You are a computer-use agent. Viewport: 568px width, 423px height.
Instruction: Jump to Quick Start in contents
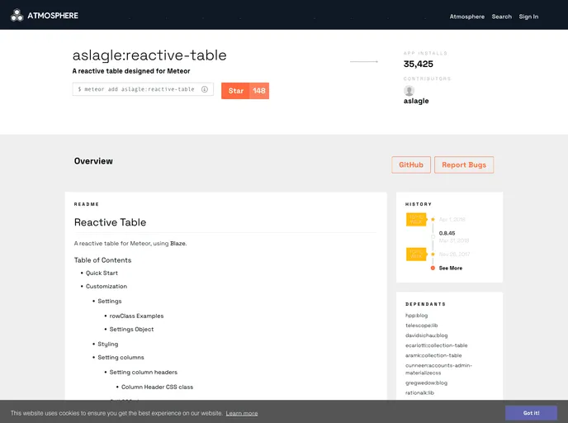[x=102, y=273]
